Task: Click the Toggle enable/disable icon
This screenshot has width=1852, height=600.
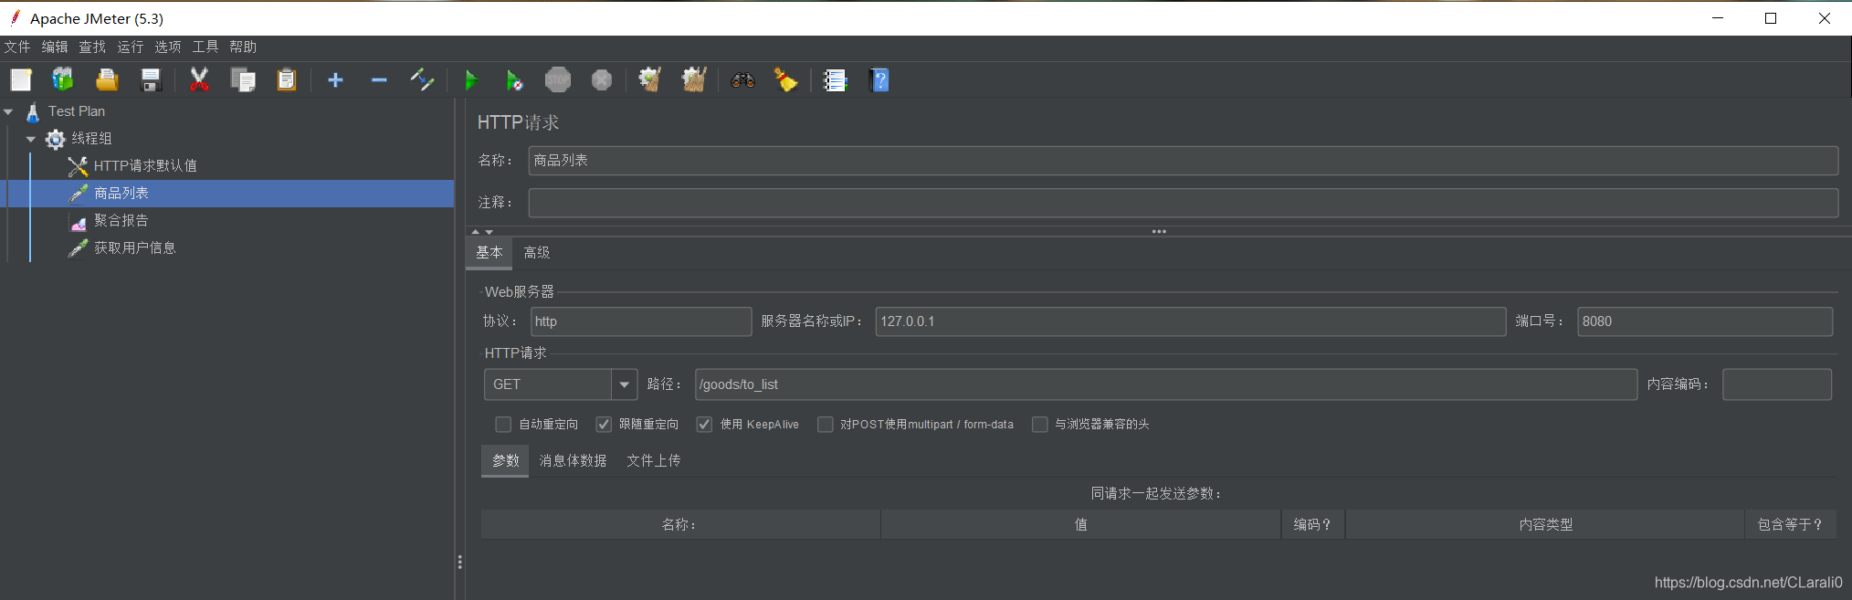Action: point(422,80)
